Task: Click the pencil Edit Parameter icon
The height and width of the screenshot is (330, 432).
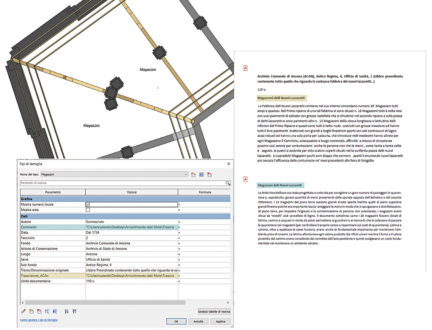Action: point(23,311)
